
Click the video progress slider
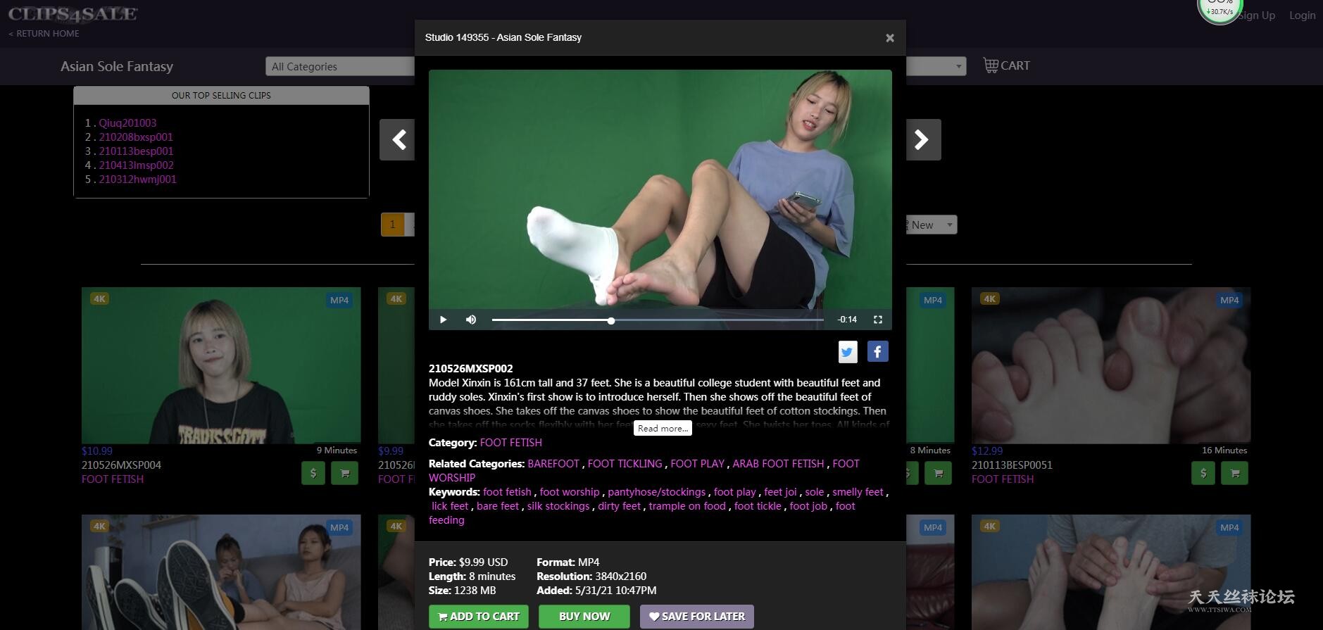(x=657, y=320)
